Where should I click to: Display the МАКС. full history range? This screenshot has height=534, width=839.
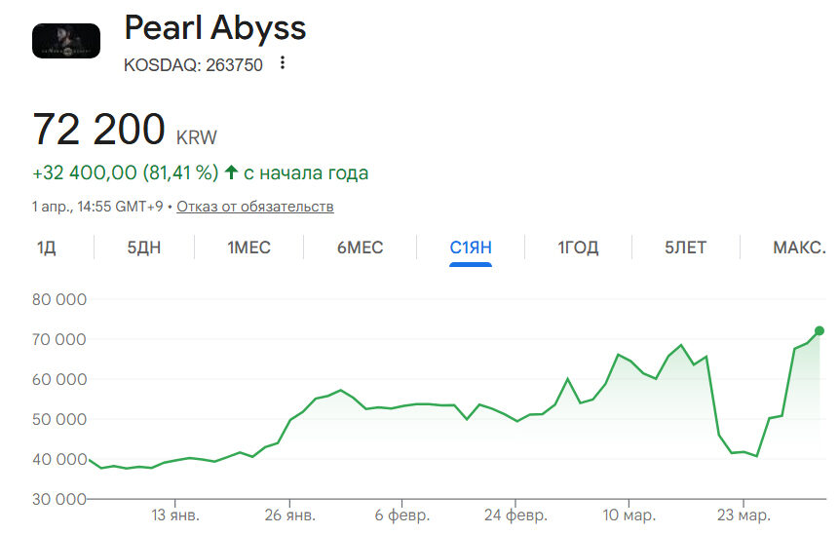click(799, 248)
